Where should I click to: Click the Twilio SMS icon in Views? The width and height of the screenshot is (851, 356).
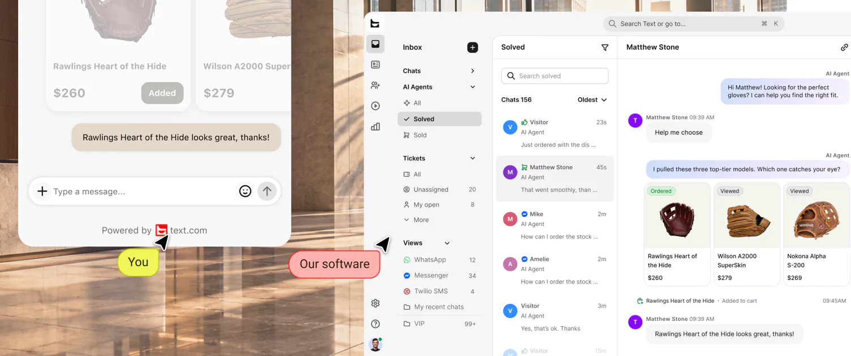407,292
